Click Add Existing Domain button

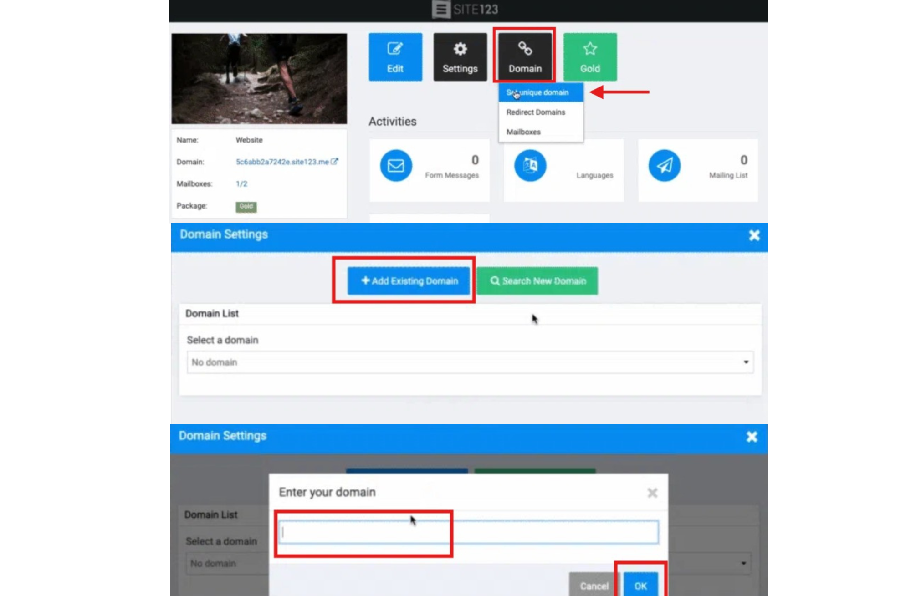click(x=409, y=281)
